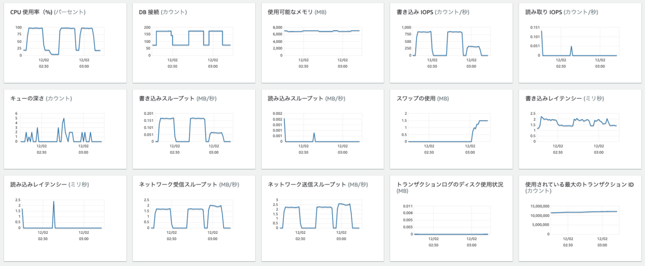
Task: Open the 読み込みスループット chart
Action: (321, 130)
